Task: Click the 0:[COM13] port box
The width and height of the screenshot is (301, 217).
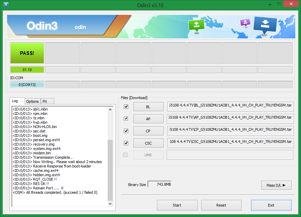Action: (x=27, y=85)
